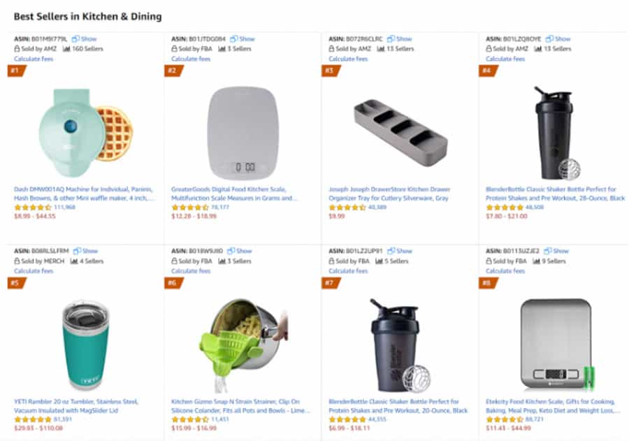Expand Show for the YETI Rambler ASIN
The image size is (629, 441).
click(90, 251)
